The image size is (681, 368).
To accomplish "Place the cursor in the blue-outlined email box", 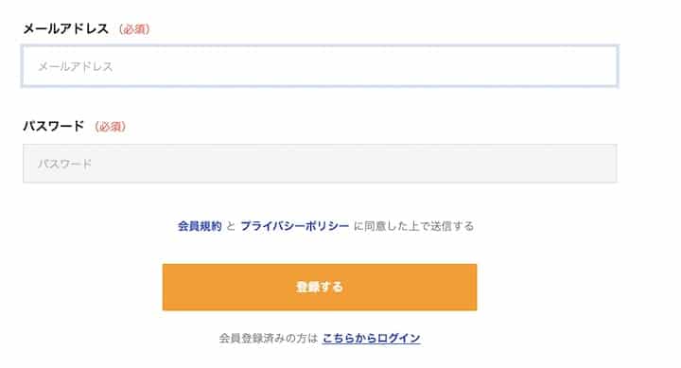I will point(320,66).
